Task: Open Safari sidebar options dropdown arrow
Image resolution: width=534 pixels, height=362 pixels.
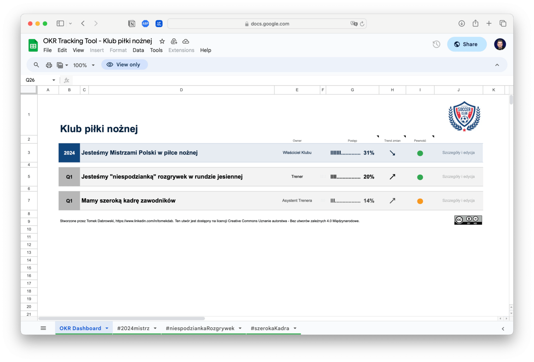Action: pyautogui.click(x=70, y=24)
